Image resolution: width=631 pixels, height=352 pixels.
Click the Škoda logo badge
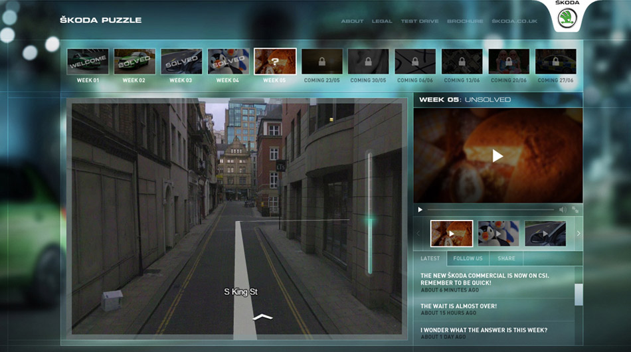point(567,17)
